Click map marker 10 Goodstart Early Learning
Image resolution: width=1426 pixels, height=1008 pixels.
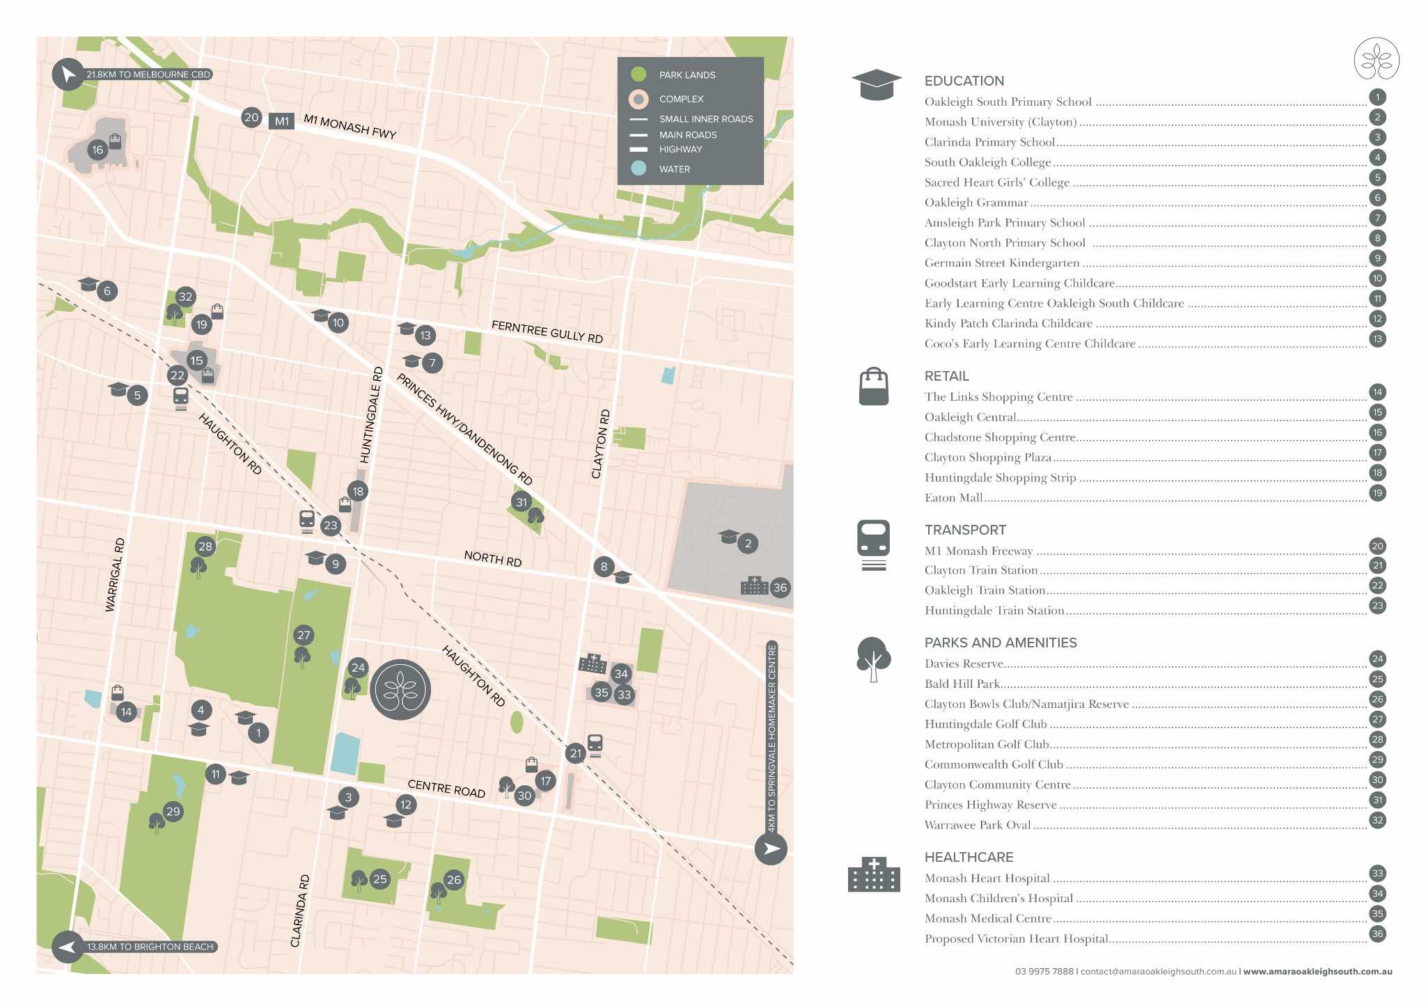[338, 322]
